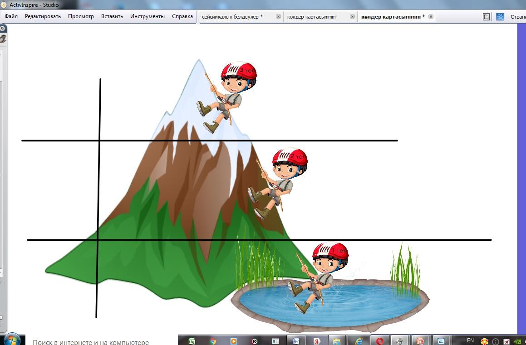Click the ActivInspire title bar logo
The height and width of the screenshot is (345, 526).
coord(5,5)
